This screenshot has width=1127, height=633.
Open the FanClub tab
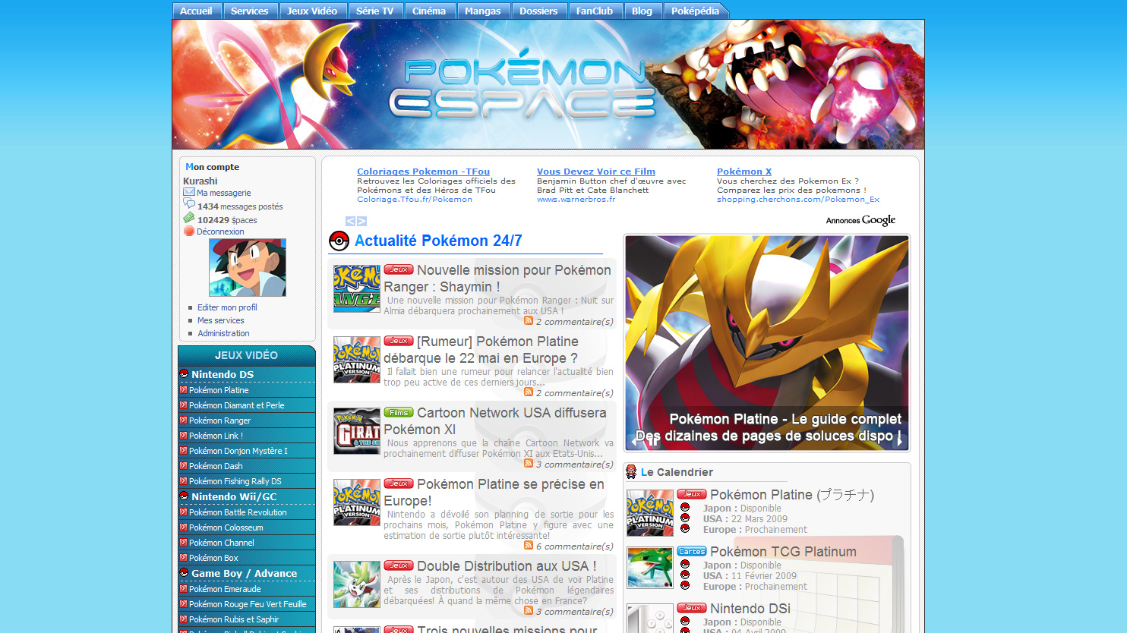tap(595, 11)
